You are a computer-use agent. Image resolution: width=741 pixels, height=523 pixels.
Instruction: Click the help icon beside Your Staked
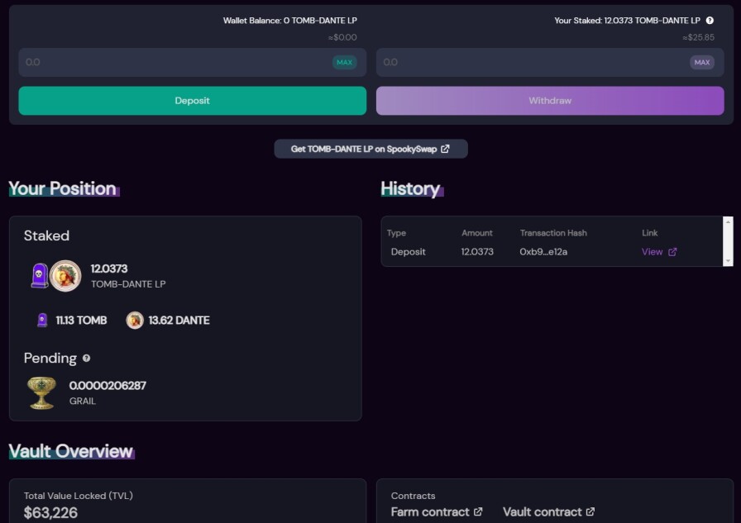pyautogui.click(x=710, y=21)
